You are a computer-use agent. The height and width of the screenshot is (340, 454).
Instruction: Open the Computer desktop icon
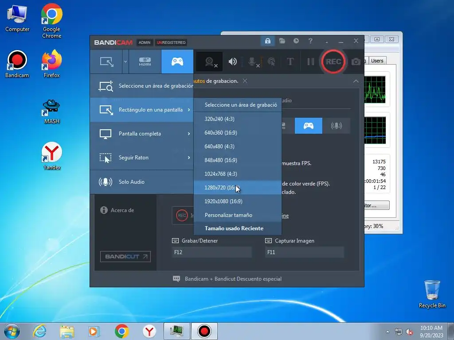[x=17, y=18]
